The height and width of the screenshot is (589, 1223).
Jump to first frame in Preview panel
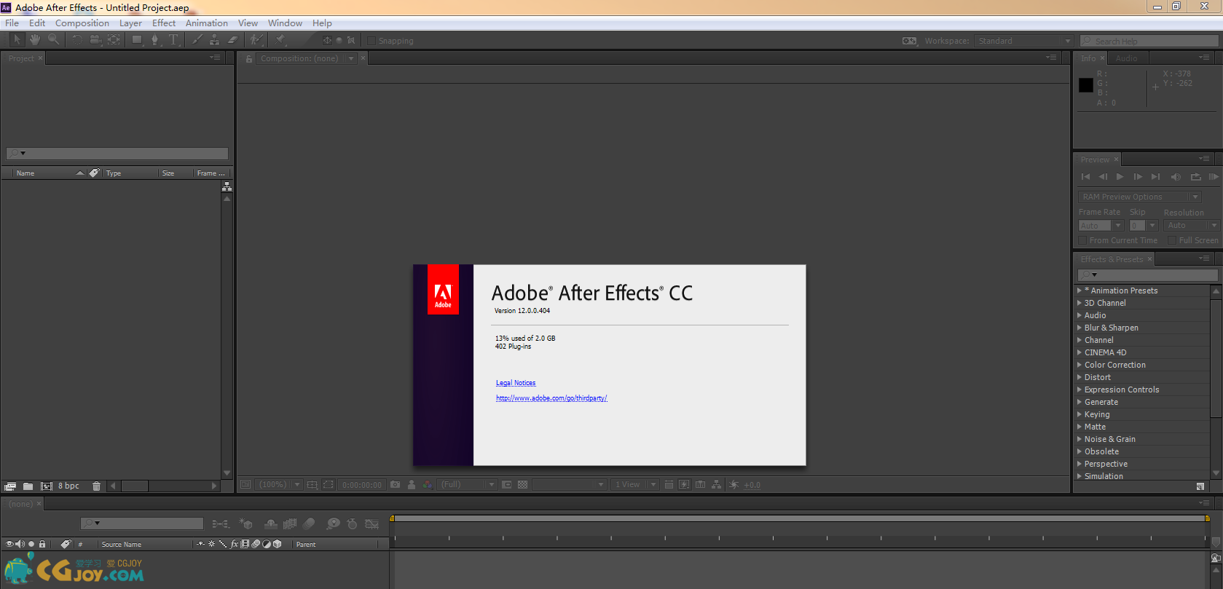(x=1085, y=177)
